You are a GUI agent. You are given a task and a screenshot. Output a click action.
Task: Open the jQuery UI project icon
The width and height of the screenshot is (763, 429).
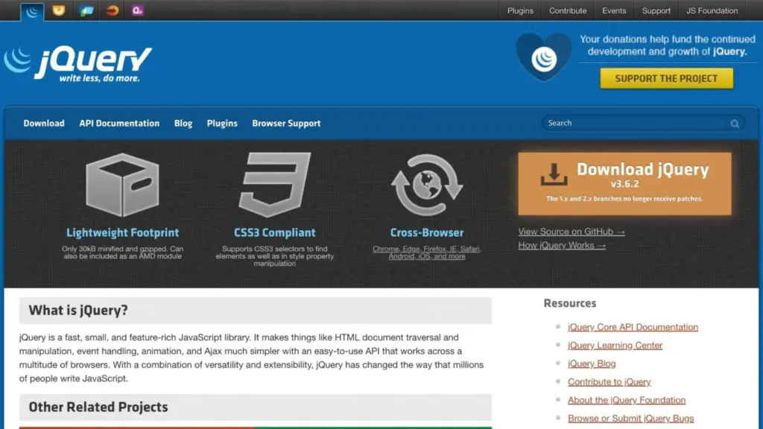click(x=59, y=10)
